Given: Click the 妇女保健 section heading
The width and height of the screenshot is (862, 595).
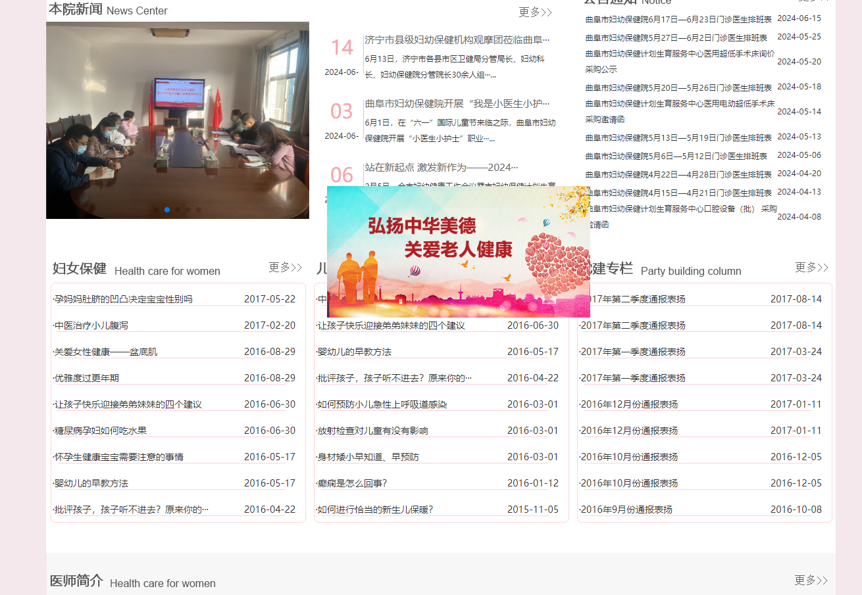Looking at the screenshot, I should [x=80, y=268].
